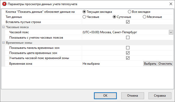Viewport: 175px width, 102px height.
Task: Click the "Часовые пояса" group header
Action: click(17, 27)
